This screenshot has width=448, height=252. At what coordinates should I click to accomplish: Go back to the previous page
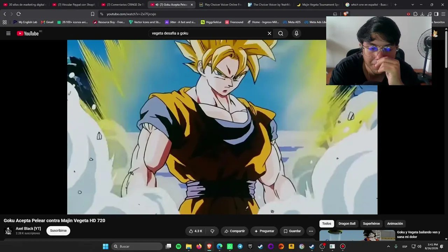(x=5, y=14)
